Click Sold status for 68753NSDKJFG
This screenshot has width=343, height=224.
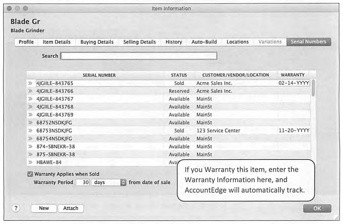click(179, 130)
